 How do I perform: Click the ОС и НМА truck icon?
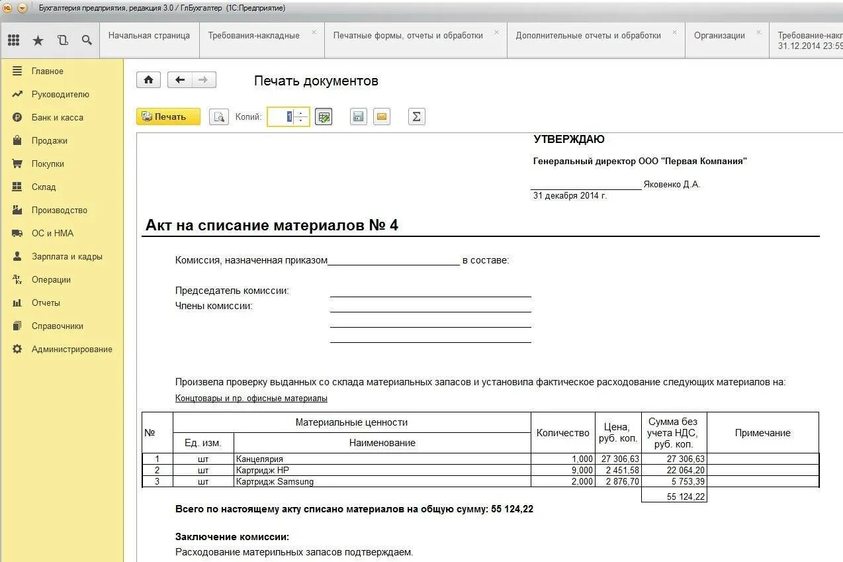[17, 233]
